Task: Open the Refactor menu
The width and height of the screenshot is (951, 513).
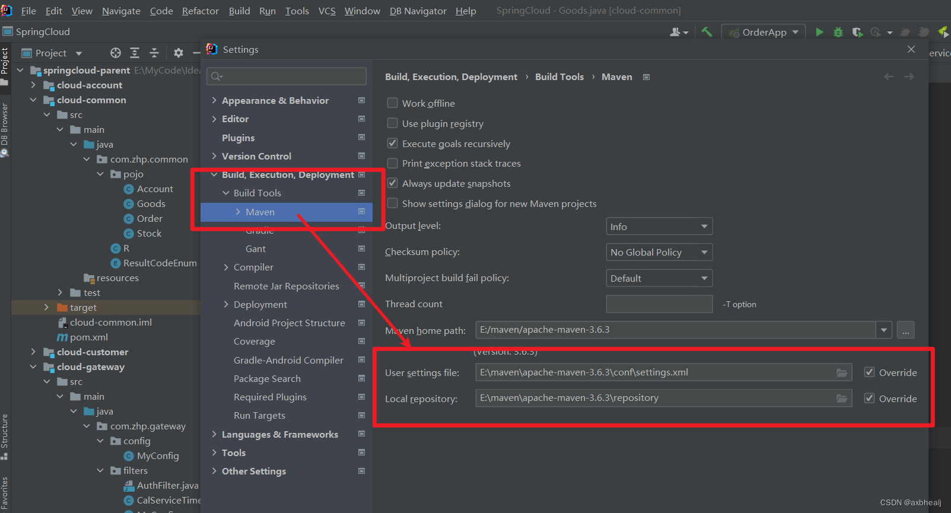Action: click(201, 11)
